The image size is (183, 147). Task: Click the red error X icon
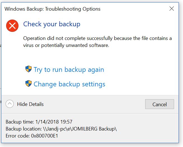[x=12, y=26]
